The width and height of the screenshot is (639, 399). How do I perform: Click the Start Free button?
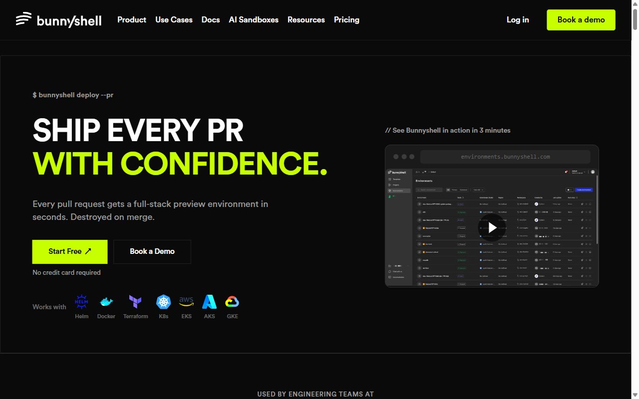(x=70, y=251)
